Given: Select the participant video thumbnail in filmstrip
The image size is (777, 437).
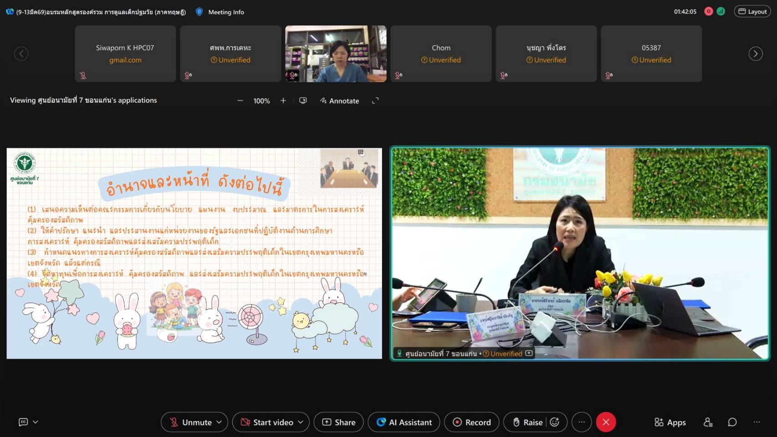Looking at the screenshot, I should pos(336,54).
